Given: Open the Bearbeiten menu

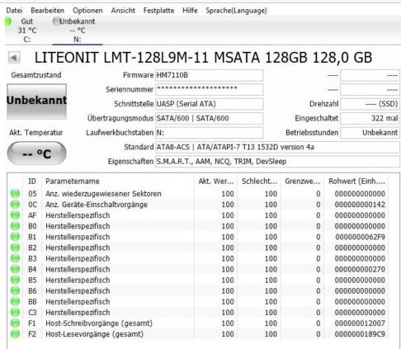Looking at the screenshot, I should 47,11.
